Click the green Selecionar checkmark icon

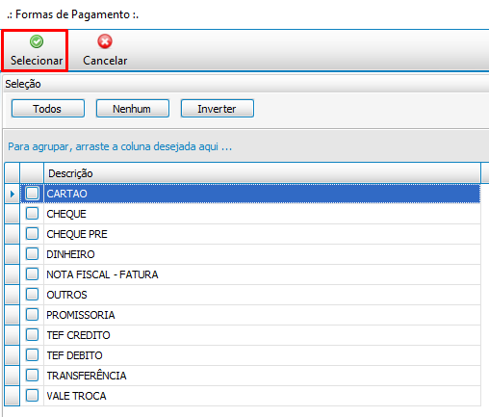pos(37,41)
